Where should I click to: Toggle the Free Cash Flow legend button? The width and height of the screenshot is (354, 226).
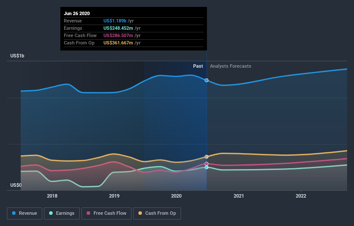click(107, 213)
